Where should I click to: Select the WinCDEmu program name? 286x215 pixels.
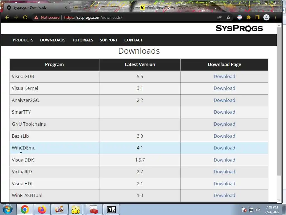point(23,148)
